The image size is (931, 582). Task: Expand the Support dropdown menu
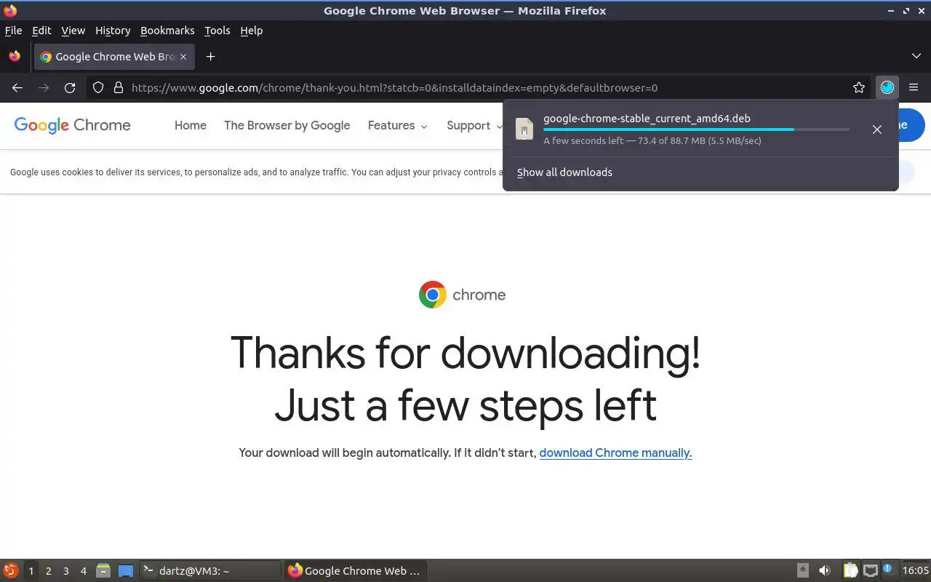(474, 125)
